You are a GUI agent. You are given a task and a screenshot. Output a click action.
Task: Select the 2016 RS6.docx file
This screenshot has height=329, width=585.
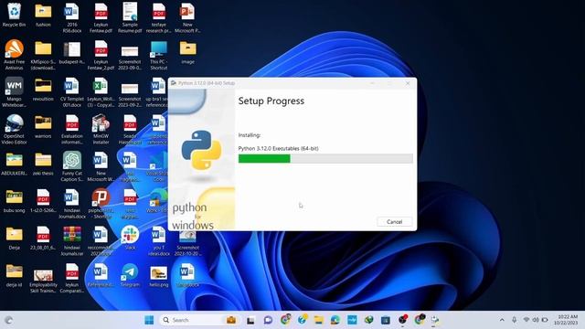tap(72, 18)
